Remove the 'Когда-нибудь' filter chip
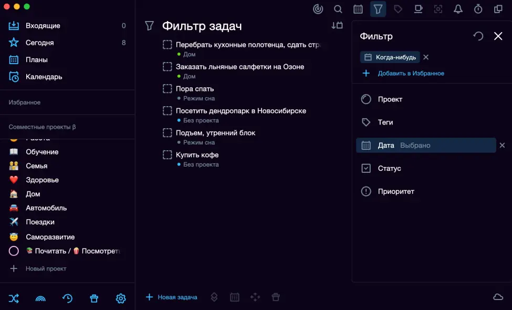The height and width of the screenshot is (310, 512). (x=426, y=57)
